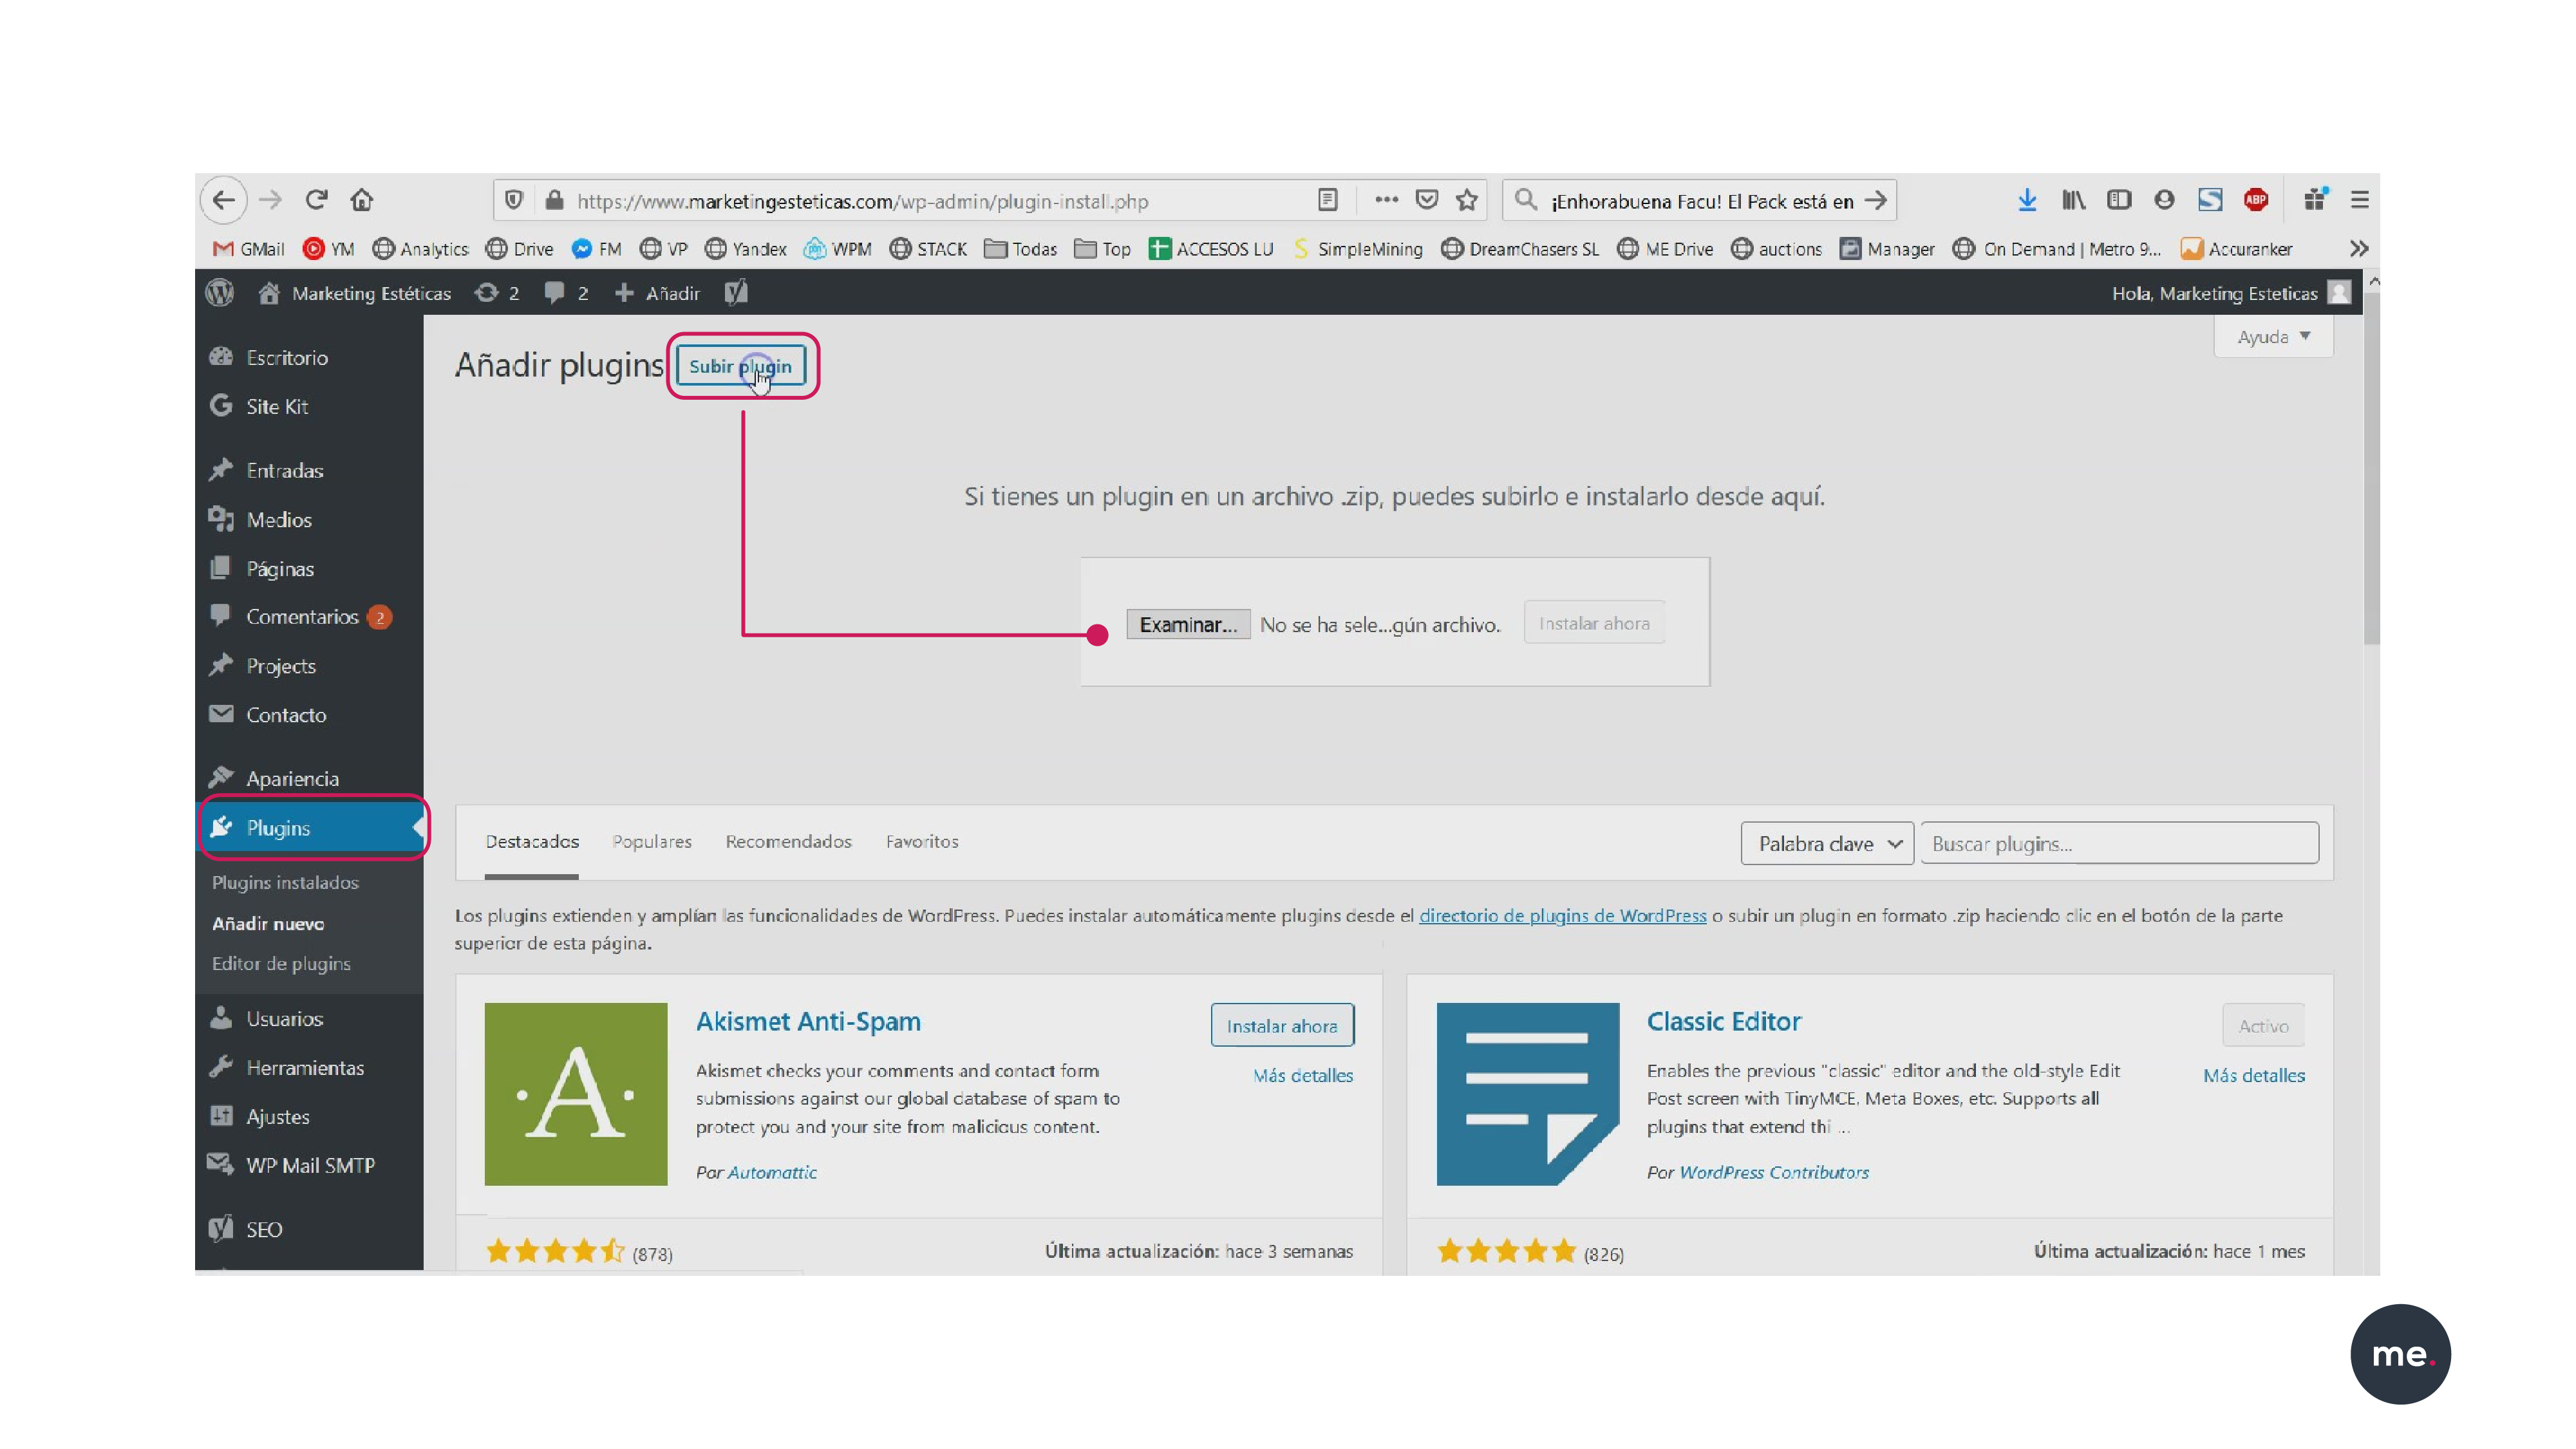Open reader view icon in address bar
2576x1449 pixels.
[1327, 200]
